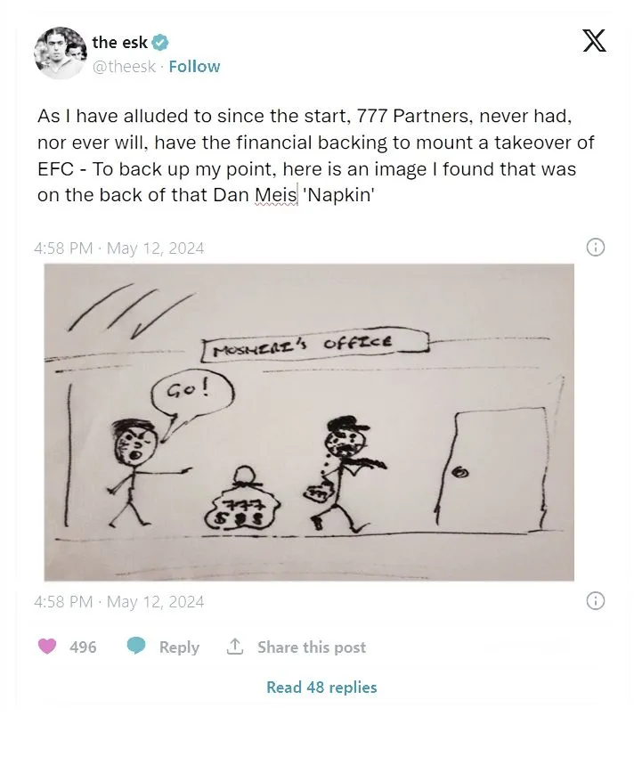This screenshot has width=634, height=757.
Task: Open the upper 4:58 PM timestamp
Action: 63,248
